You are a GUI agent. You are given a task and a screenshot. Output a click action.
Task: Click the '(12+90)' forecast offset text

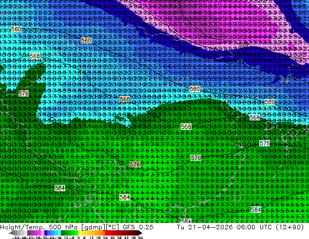point(290,227)
